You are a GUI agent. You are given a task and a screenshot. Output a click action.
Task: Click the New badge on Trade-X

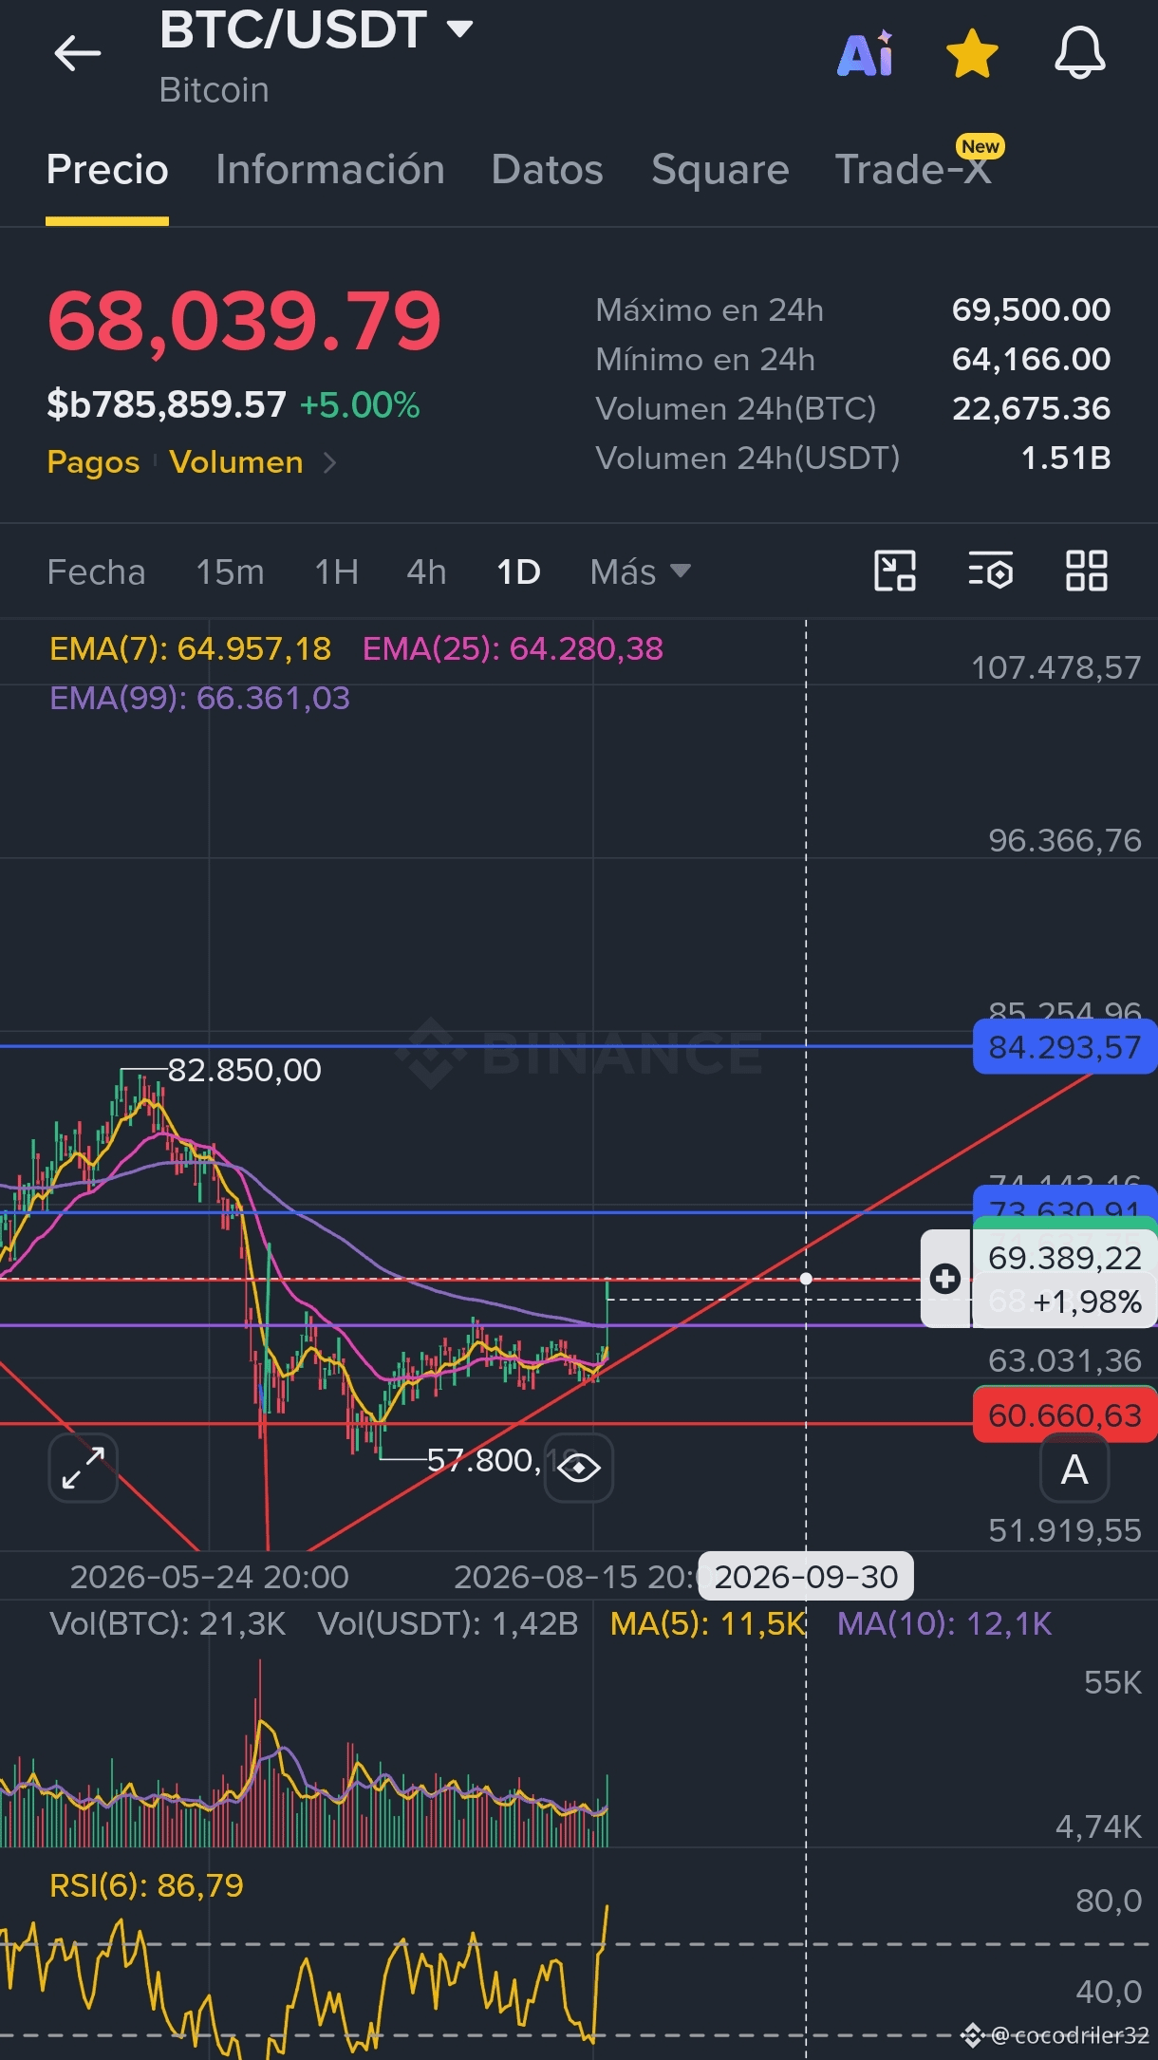pyautogui.click(x=981, y=146)
